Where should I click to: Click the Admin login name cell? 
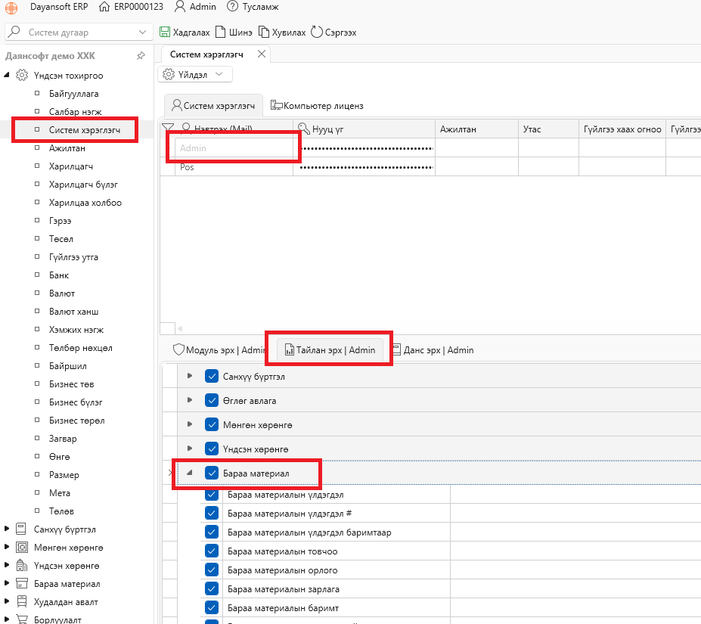click(x=234, y=148)
